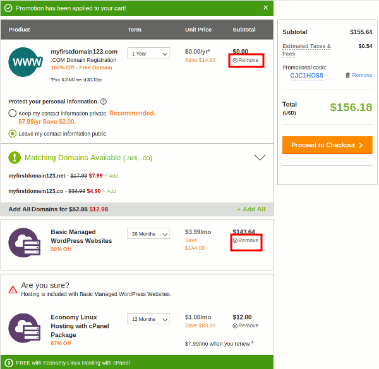Click Estimated Taxes & Fees link
Image resolution: width=379 pixels, height=369 pixels.
point(306,50)
